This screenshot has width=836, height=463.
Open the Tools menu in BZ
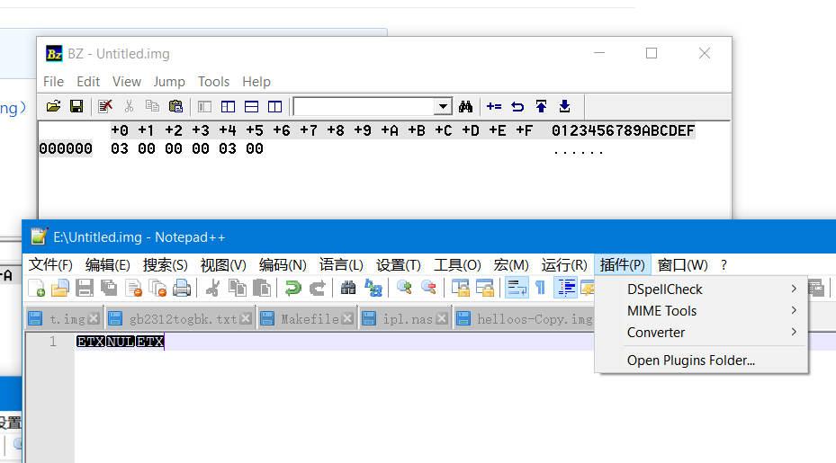coord(213,82)
